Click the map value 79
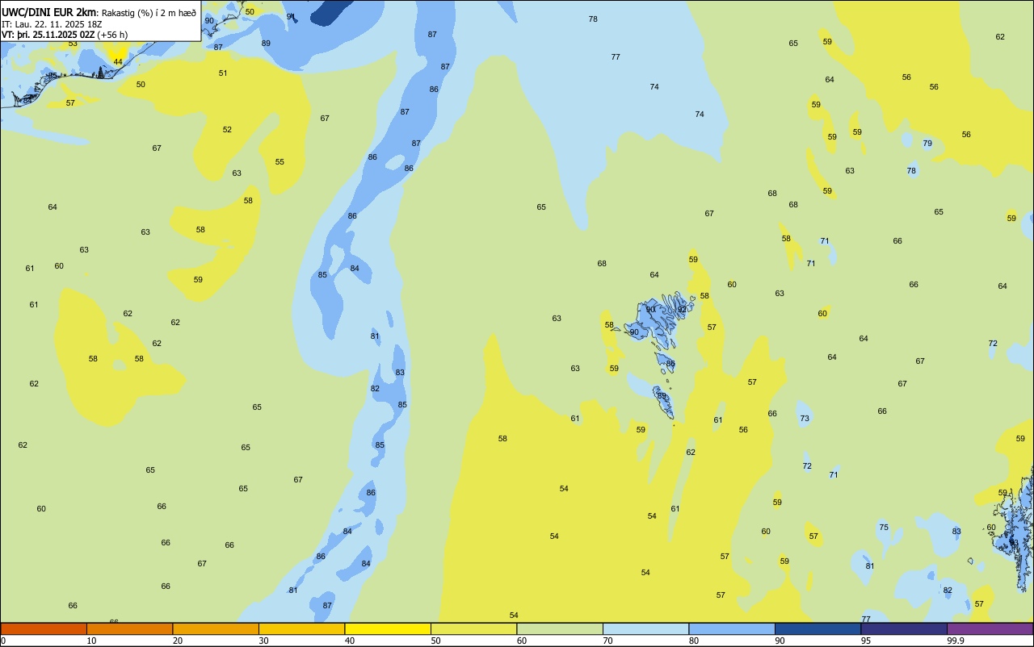This screenshot has height=647, width=1034. pos(927,144)
